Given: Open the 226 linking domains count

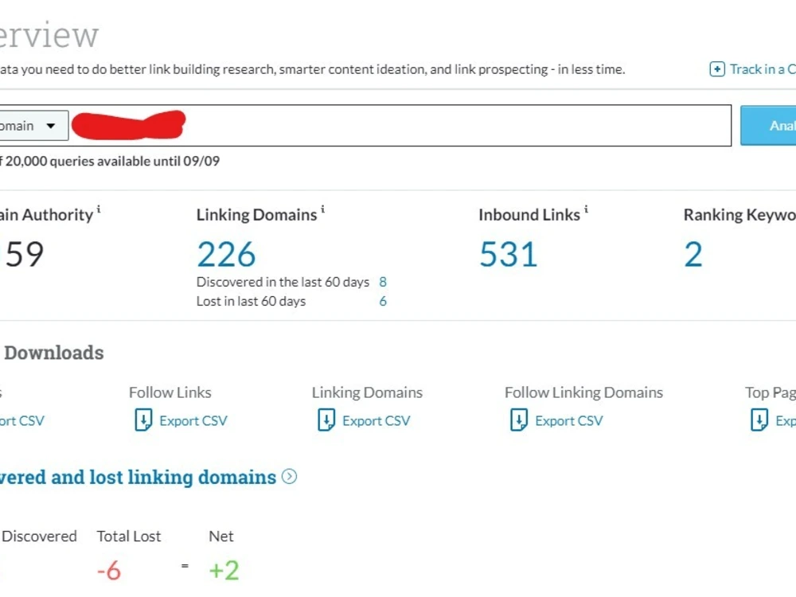Looking at the screenshot, I should point(226,255).
